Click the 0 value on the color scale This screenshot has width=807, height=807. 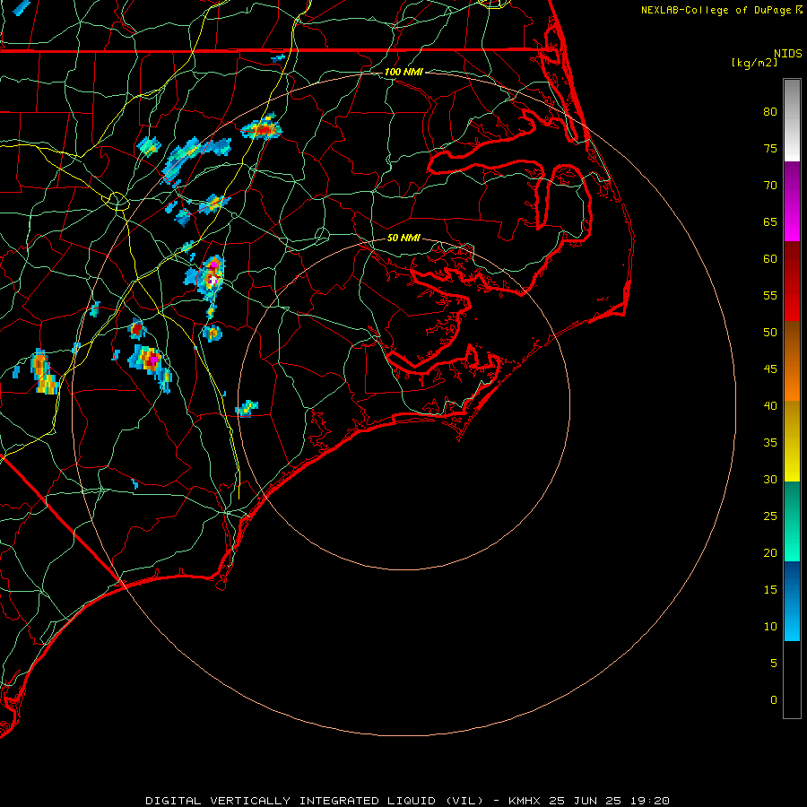point(774,700)
